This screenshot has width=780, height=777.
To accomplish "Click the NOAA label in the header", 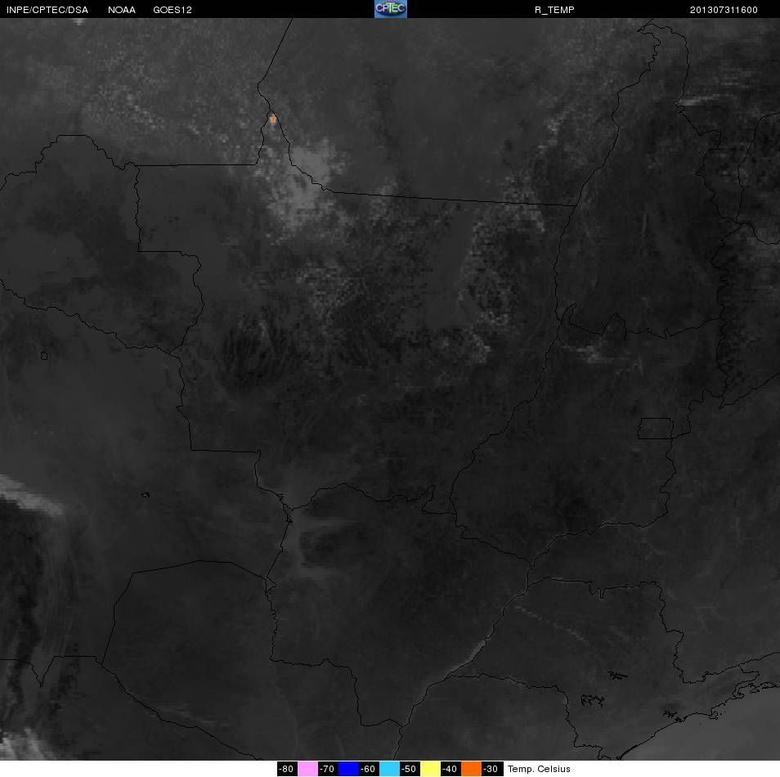I will [121, 10].
